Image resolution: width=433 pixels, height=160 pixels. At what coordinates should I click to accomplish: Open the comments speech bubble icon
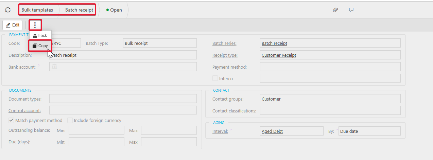pos(351,10)
